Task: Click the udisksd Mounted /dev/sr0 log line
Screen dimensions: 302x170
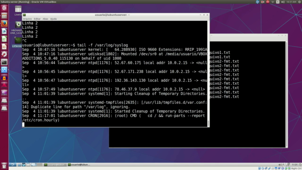Action: tap(115, 56)
